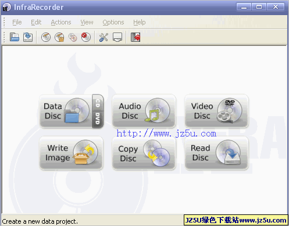
Task: Click the Exit red arrow icon
Action: click(x=135, y=37)
